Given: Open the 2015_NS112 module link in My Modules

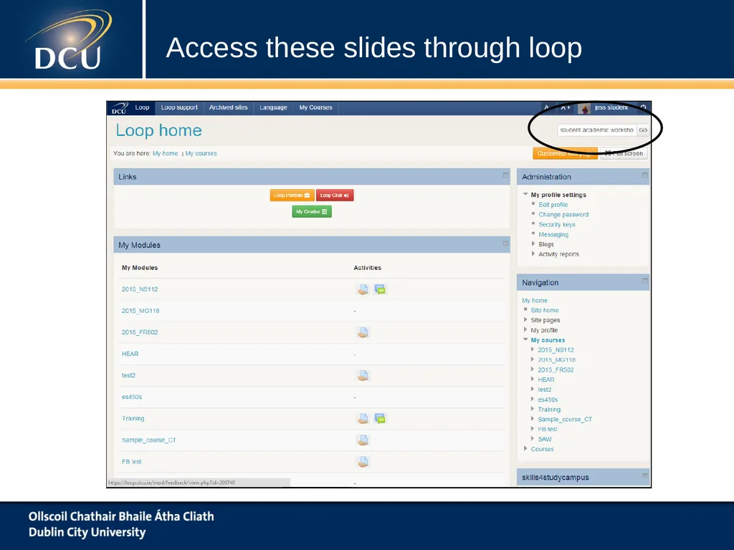Looking at the screenshot, I should pos(140,289).
